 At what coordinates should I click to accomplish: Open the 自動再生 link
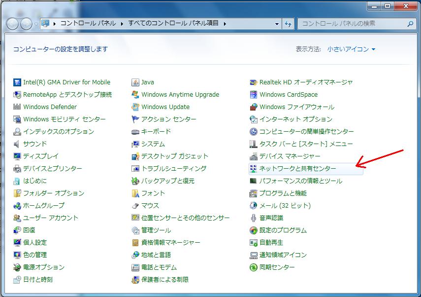(x=271, y=243)
